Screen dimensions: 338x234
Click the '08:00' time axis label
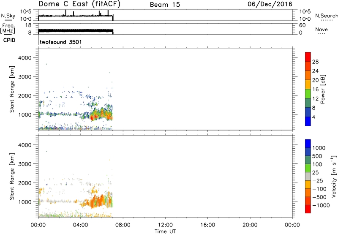123,225
